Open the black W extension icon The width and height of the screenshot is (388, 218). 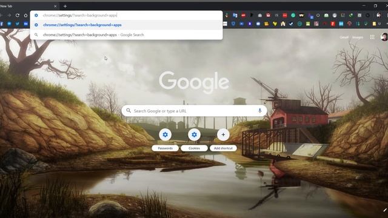coord(301,15)
